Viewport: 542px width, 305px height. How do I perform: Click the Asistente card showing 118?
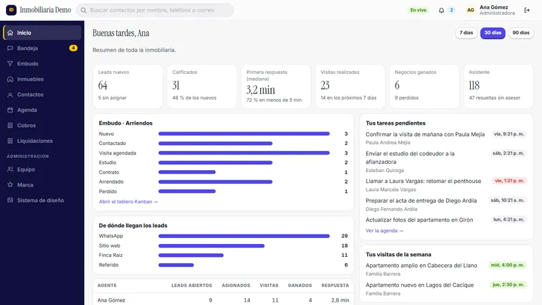tap(499, 87)
